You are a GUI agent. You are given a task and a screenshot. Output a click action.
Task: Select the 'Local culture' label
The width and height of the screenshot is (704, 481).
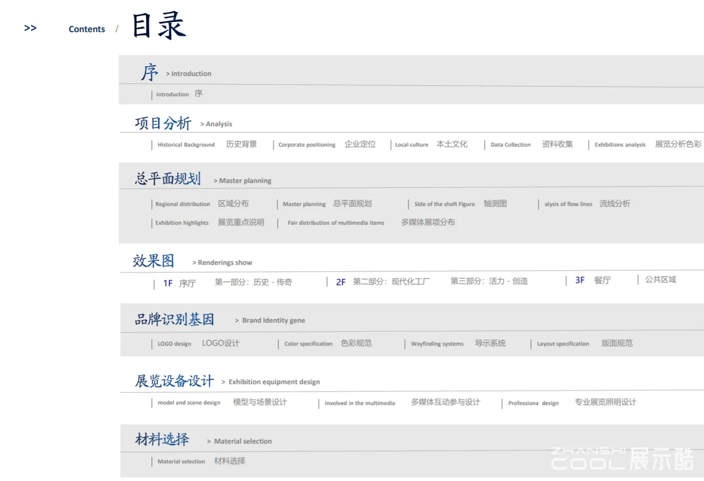tap(412, 145)
